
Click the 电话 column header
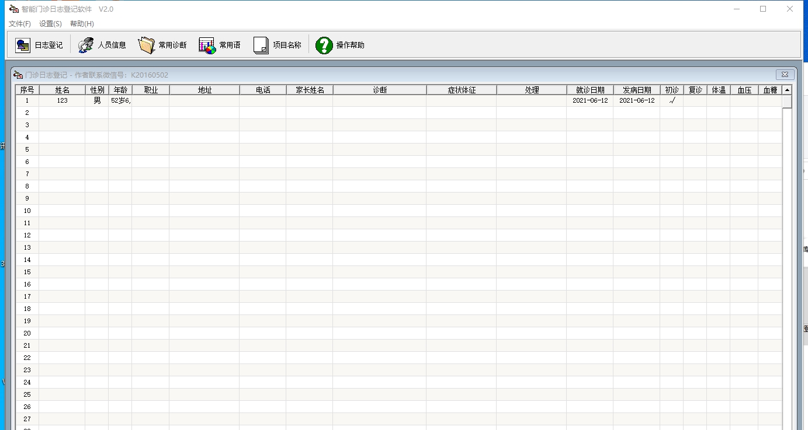(263, 90)
